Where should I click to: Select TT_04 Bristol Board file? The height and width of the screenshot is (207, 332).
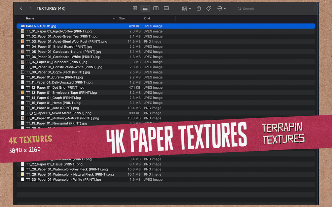click(x=166, y=46)
